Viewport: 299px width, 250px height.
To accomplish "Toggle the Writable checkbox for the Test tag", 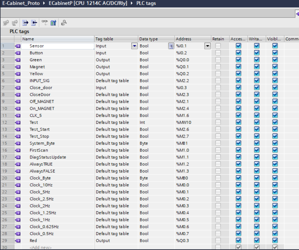I will [x=257, y=122].
